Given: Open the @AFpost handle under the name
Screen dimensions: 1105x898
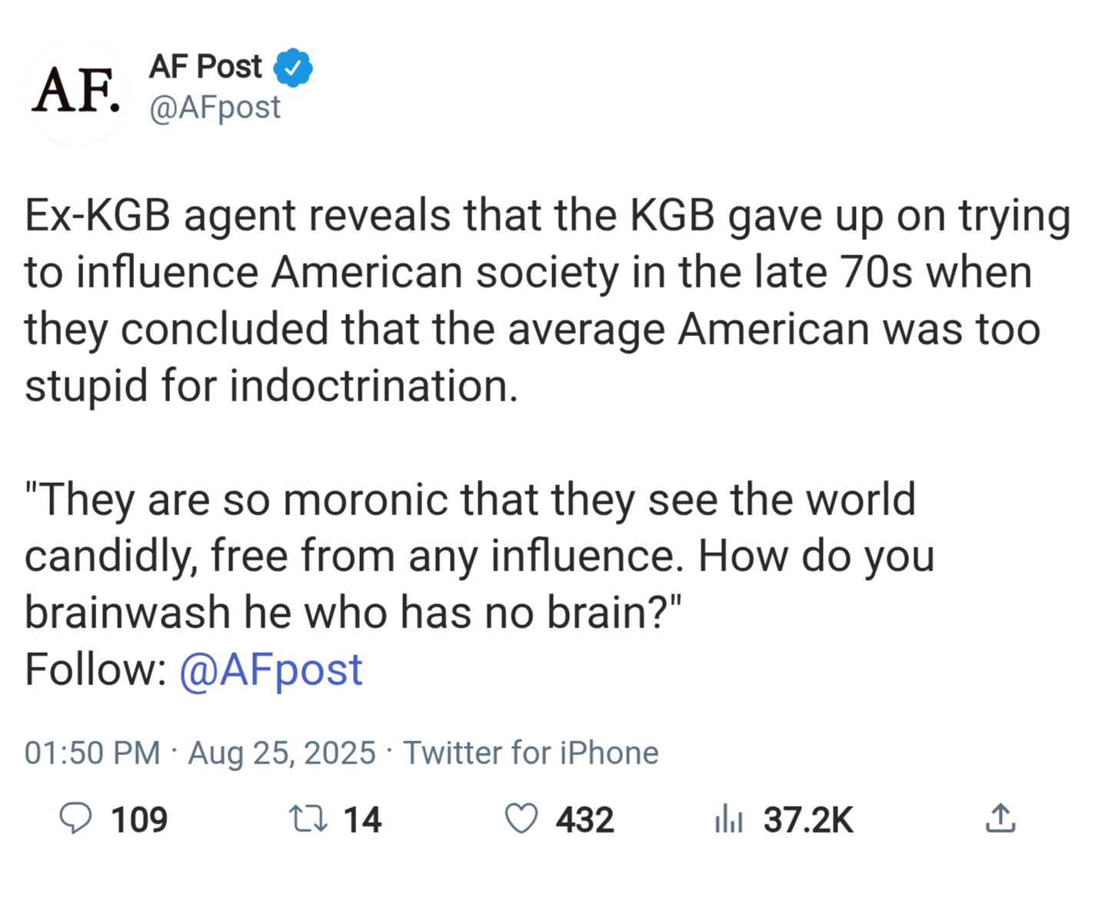Looking at the screenshot, I should [x=215, y=108].
